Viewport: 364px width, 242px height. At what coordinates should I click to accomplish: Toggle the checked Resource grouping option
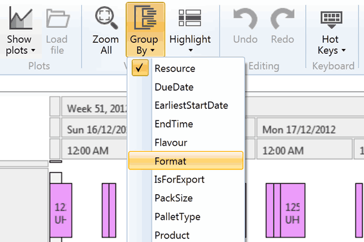175,68
